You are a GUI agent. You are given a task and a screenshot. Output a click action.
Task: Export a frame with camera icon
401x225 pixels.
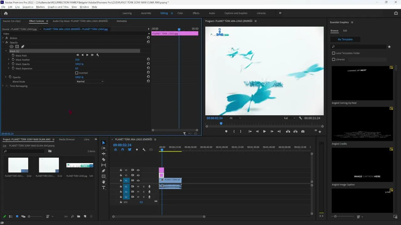[x=303, y=131]
